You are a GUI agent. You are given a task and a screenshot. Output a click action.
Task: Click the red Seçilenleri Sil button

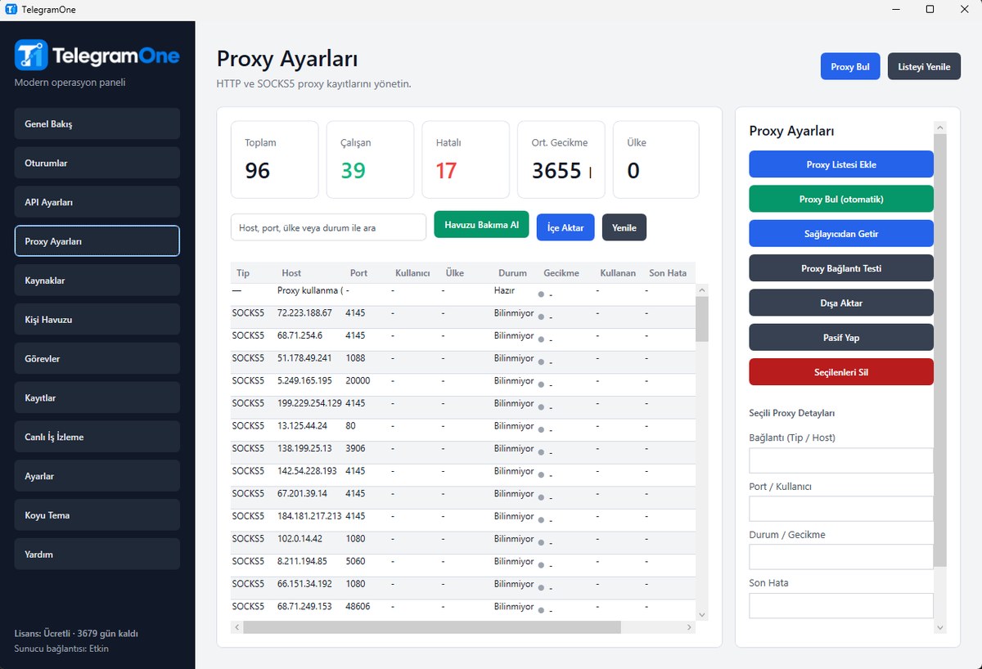[841, 371]
